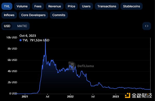
Task: Toggle the TVL metric chip
Action: pyautogui.click(x=7, y=6)
